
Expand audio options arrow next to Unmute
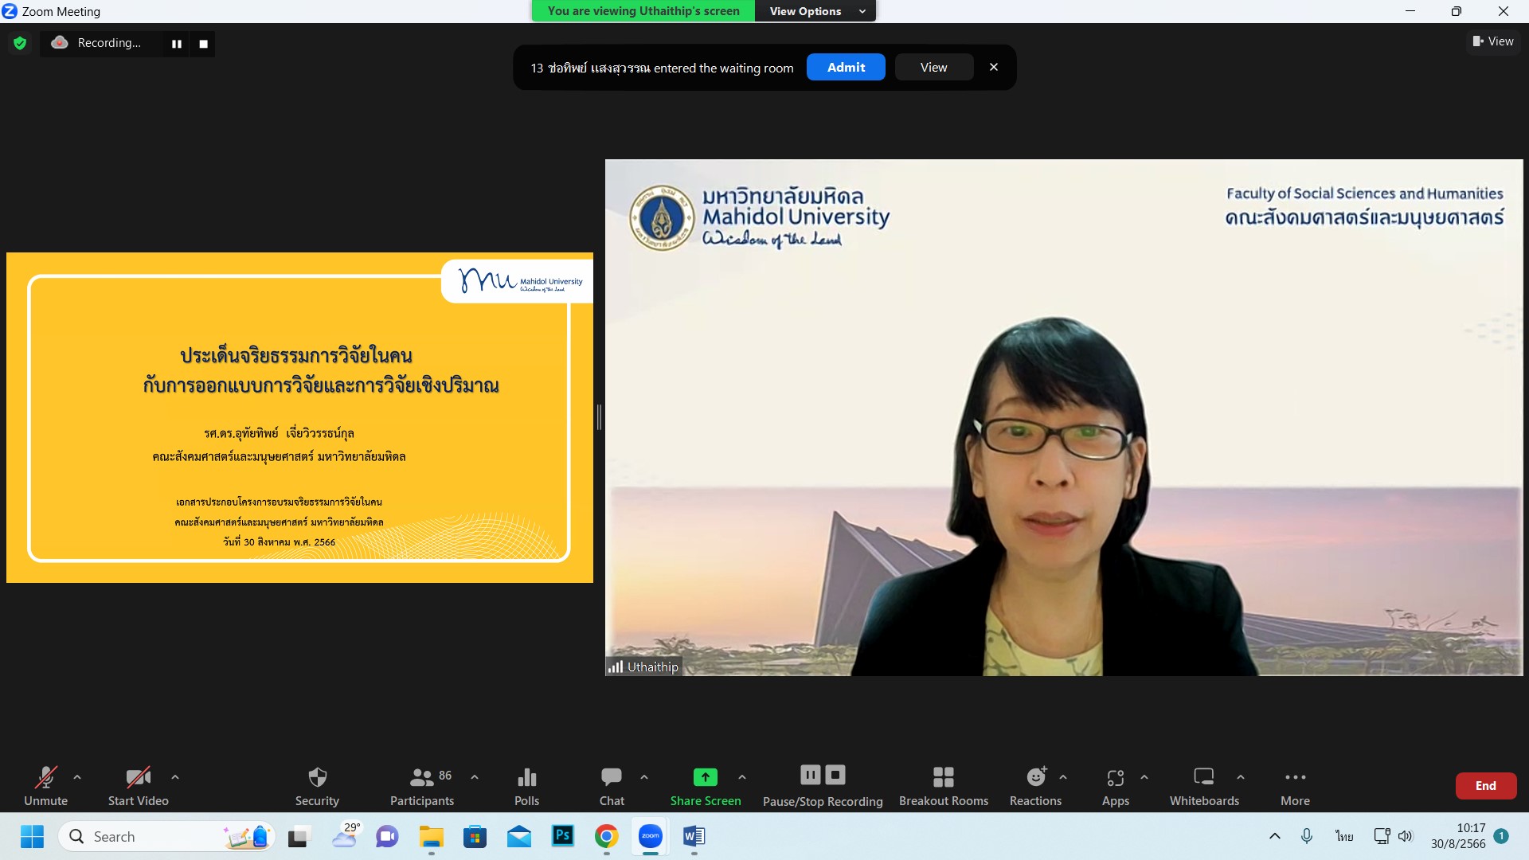coord(77,777)
